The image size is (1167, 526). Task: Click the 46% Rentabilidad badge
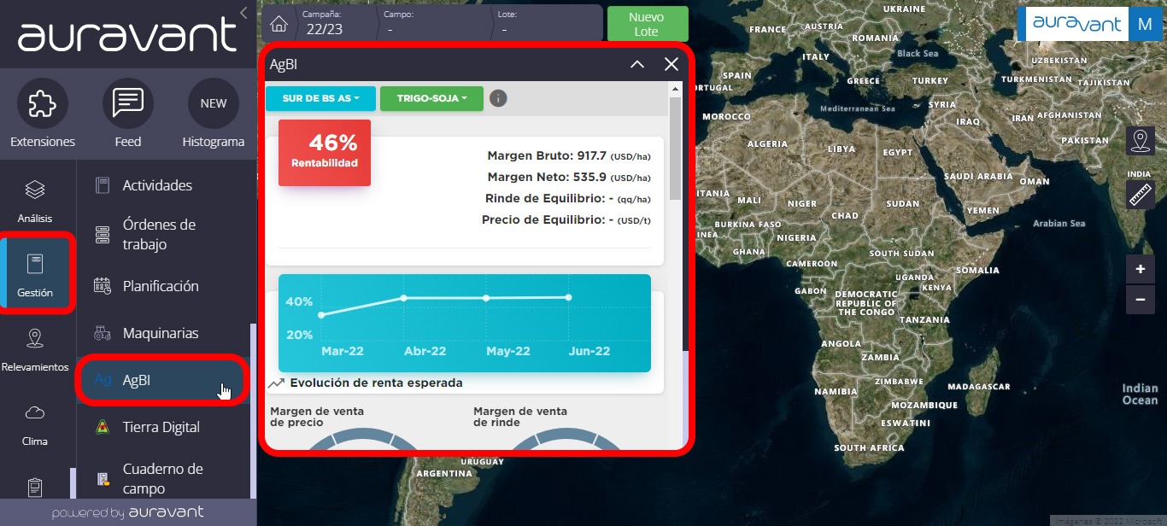325,152
